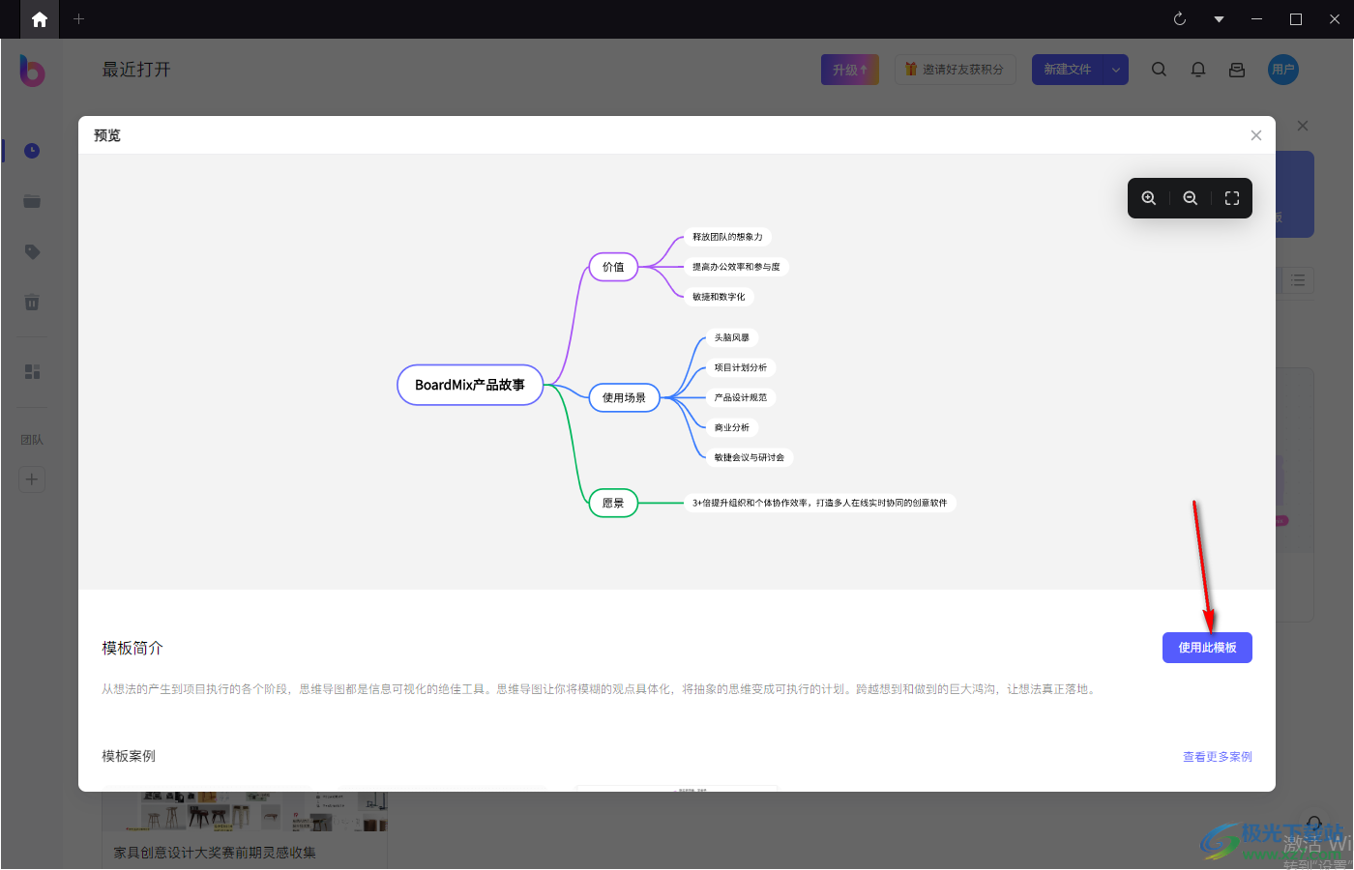Image resolution: width=1354 pixels, height=870 pixels.
Task: Click the 项目计划分析 node
Action: 741,367
